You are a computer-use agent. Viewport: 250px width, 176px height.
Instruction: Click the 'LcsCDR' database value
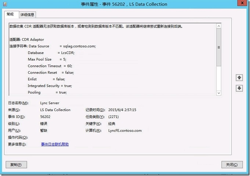[x=68, y=53]
